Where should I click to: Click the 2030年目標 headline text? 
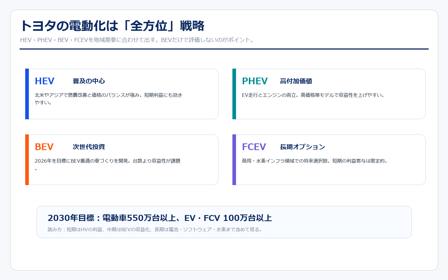pyautogui.click(x=160, y=218)
